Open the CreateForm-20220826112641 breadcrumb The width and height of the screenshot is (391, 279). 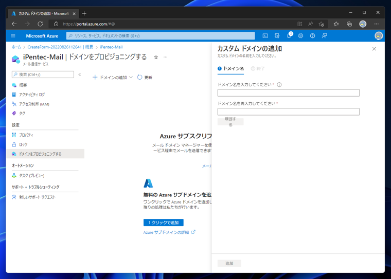tap(60, 47)
